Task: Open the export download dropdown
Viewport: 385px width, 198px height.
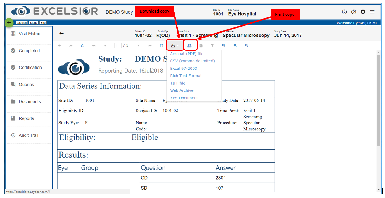Action: click(175, 45)
